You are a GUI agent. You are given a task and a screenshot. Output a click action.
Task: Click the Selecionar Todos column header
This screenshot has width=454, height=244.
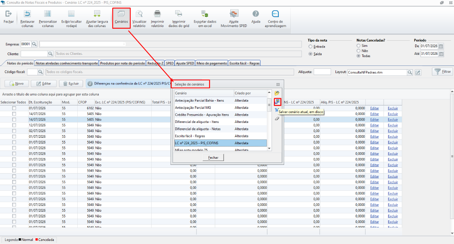click(13, 102)
